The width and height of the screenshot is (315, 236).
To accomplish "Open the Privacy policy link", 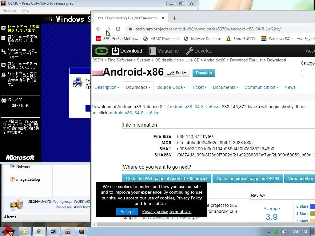I will (155, 211).
